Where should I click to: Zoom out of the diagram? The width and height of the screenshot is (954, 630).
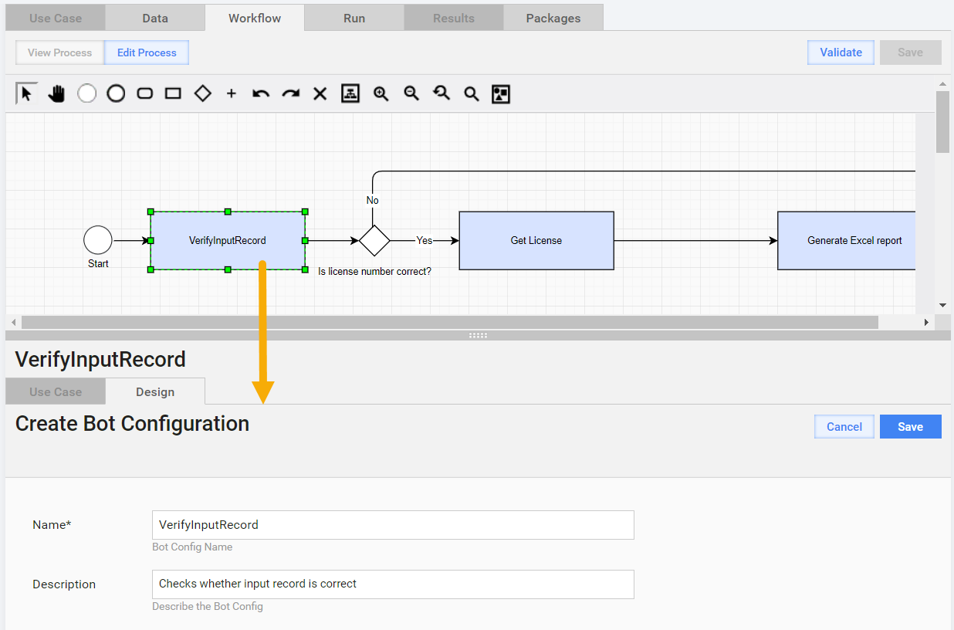coord(411,94)
